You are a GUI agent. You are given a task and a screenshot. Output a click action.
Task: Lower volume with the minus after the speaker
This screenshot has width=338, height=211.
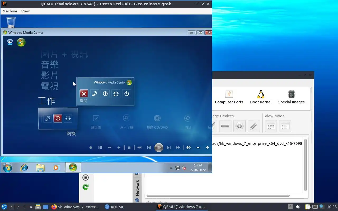(198, 148)
